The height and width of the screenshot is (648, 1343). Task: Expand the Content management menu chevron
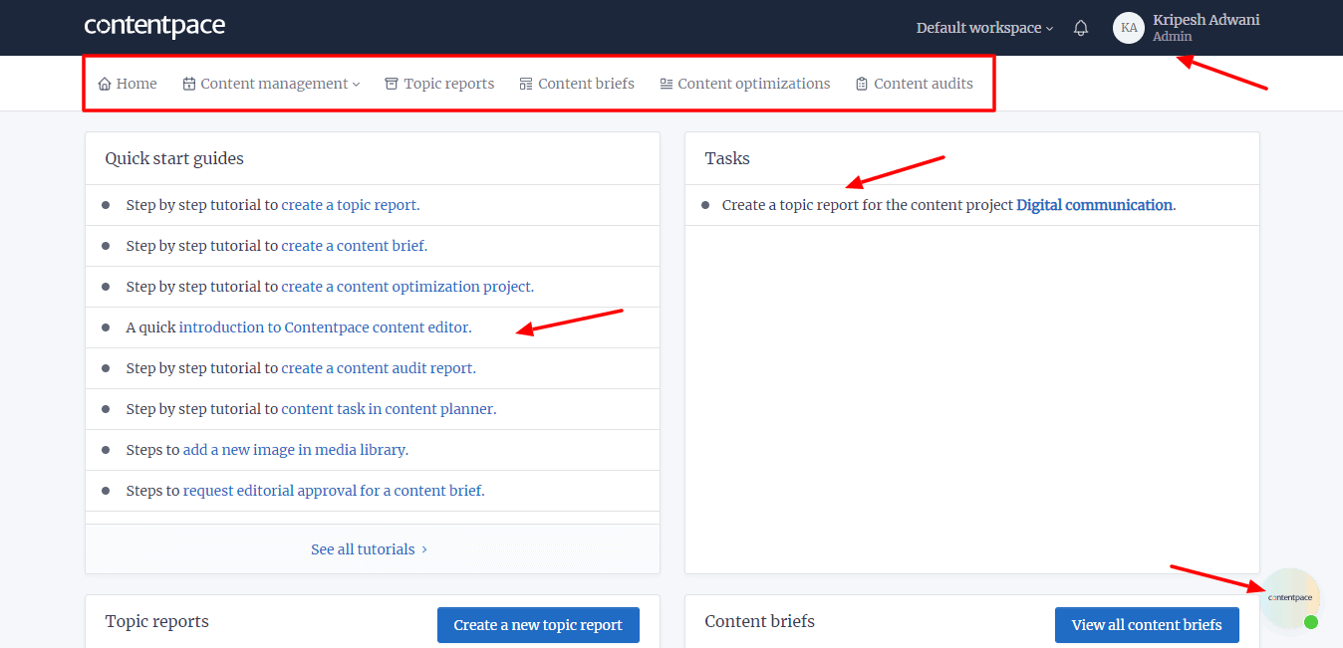(357, 85)
